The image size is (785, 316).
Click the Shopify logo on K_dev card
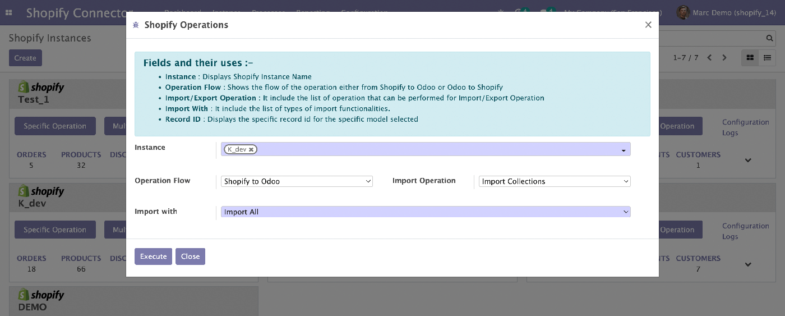(41, 191)
